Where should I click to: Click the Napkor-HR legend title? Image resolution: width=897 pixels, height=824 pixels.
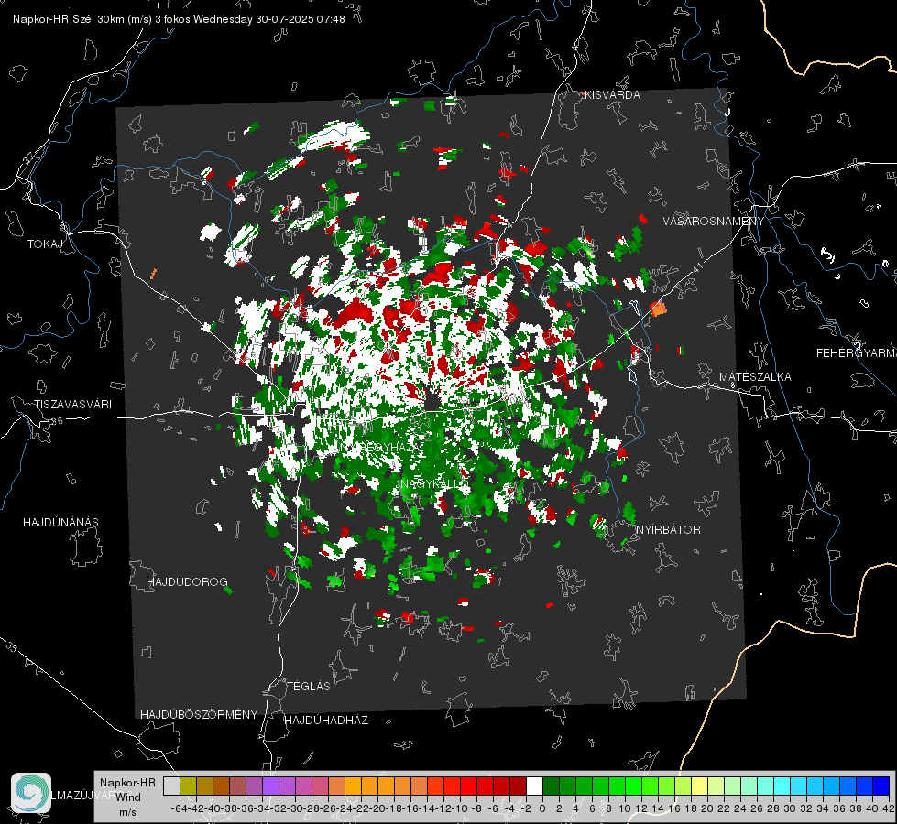pos(127,783)
